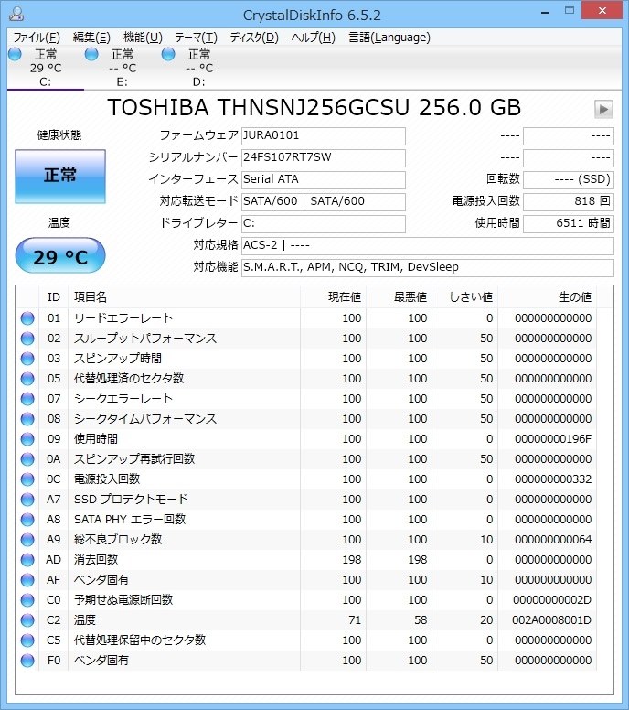The width and height of the screenshot is (629, 710).
Task: Click the TOSHIBA THNSNJ256GCSU 256.0 GB title
Action: (314, 108)
